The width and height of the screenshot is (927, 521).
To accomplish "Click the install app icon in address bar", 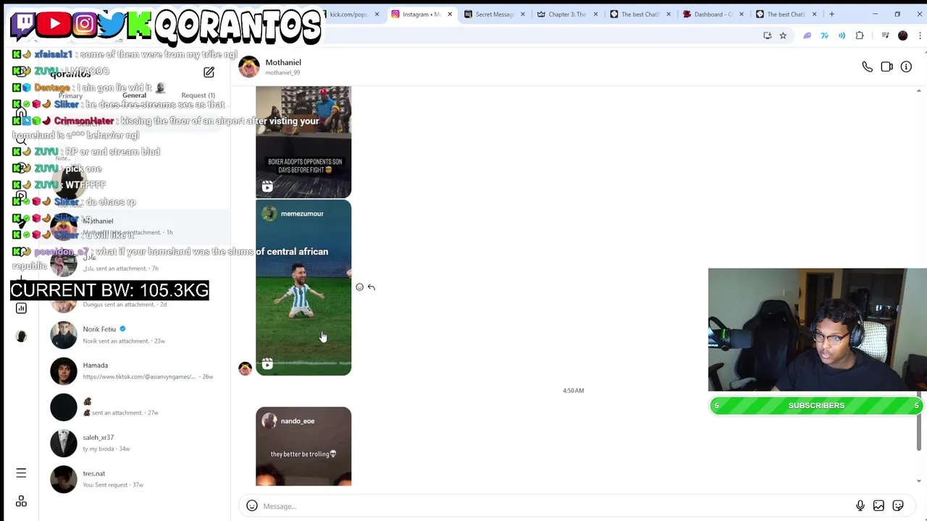I will [768, 35].
